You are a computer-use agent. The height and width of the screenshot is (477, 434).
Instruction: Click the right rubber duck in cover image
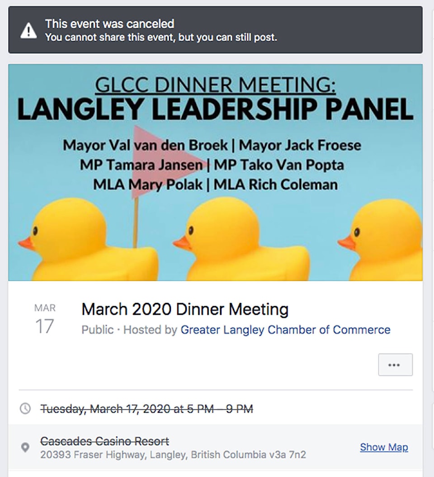(x=382, y=241)
